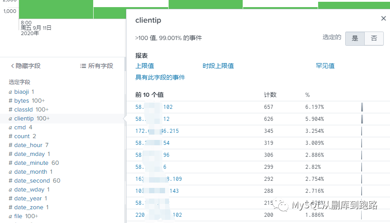The image size is (390, 223).
Task: Select the biaoji field
Action: coord(21,92)
